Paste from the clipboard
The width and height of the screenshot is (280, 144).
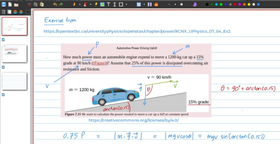(41, 5)
